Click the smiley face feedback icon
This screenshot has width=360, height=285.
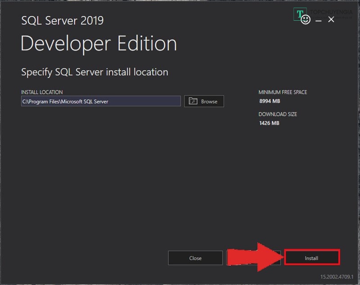click(306, 20)
